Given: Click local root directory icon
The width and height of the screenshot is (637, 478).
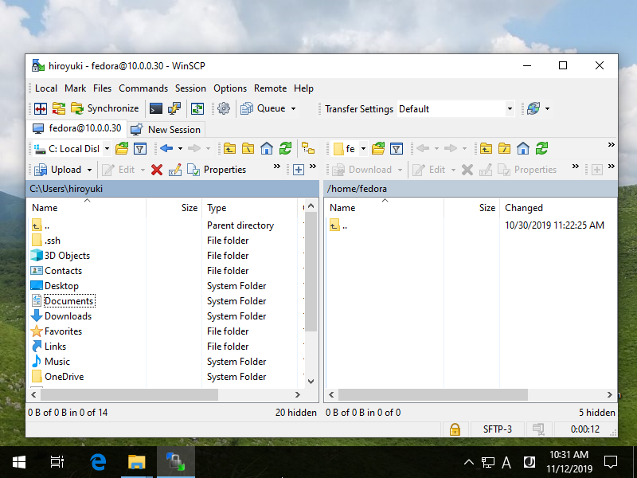Looking at the screenshot, I should pos(248,149).
